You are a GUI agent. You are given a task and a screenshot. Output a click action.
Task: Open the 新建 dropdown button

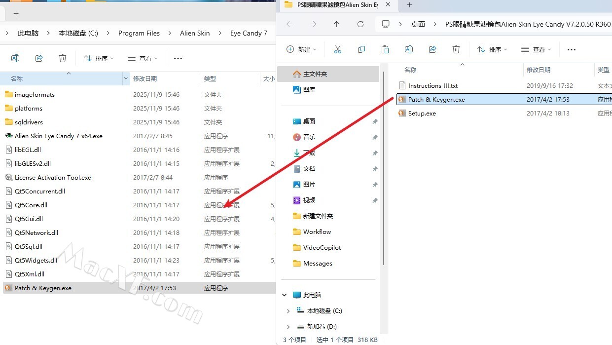[301, 49]
